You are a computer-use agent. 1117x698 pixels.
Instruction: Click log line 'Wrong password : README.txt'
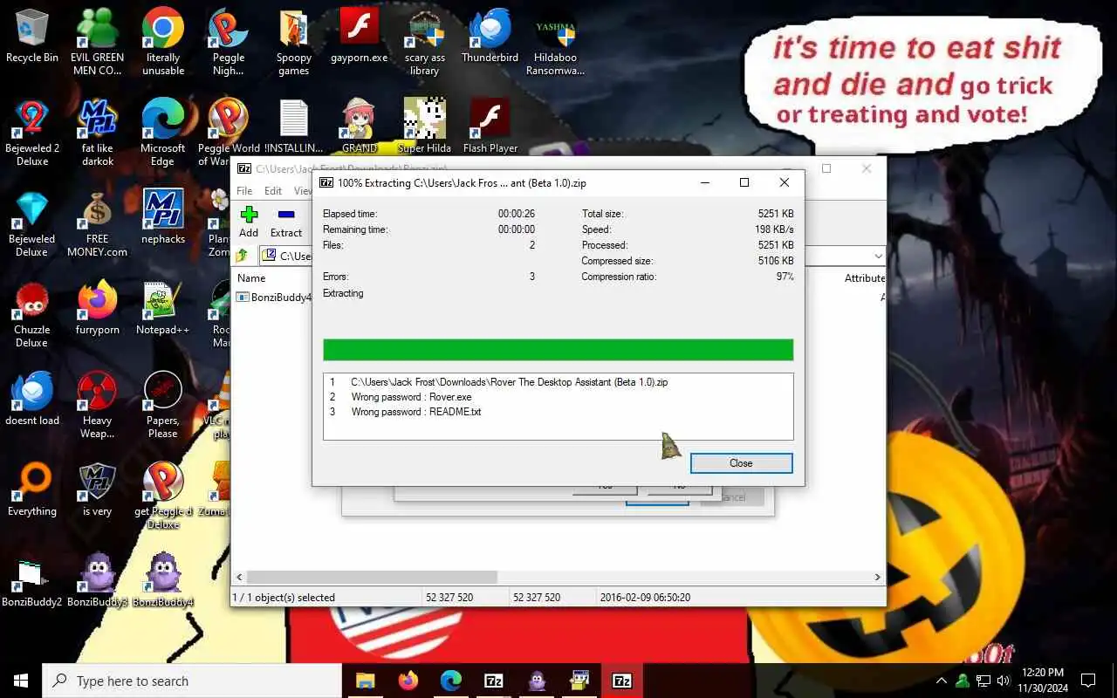click(x=416, y=412)
